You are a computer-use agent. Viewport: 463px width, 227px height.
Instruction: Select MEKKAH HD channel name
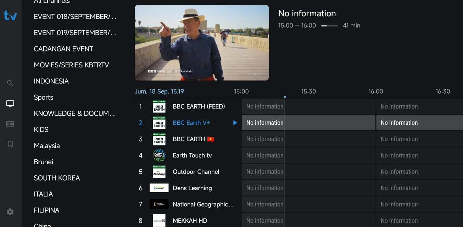(x=190, y=221)
